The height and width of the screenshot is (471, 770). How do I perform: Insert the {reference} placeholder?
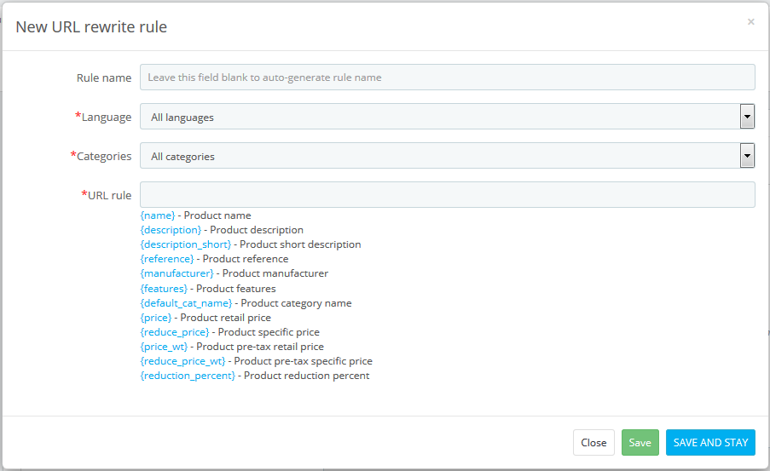coord(167,259)
